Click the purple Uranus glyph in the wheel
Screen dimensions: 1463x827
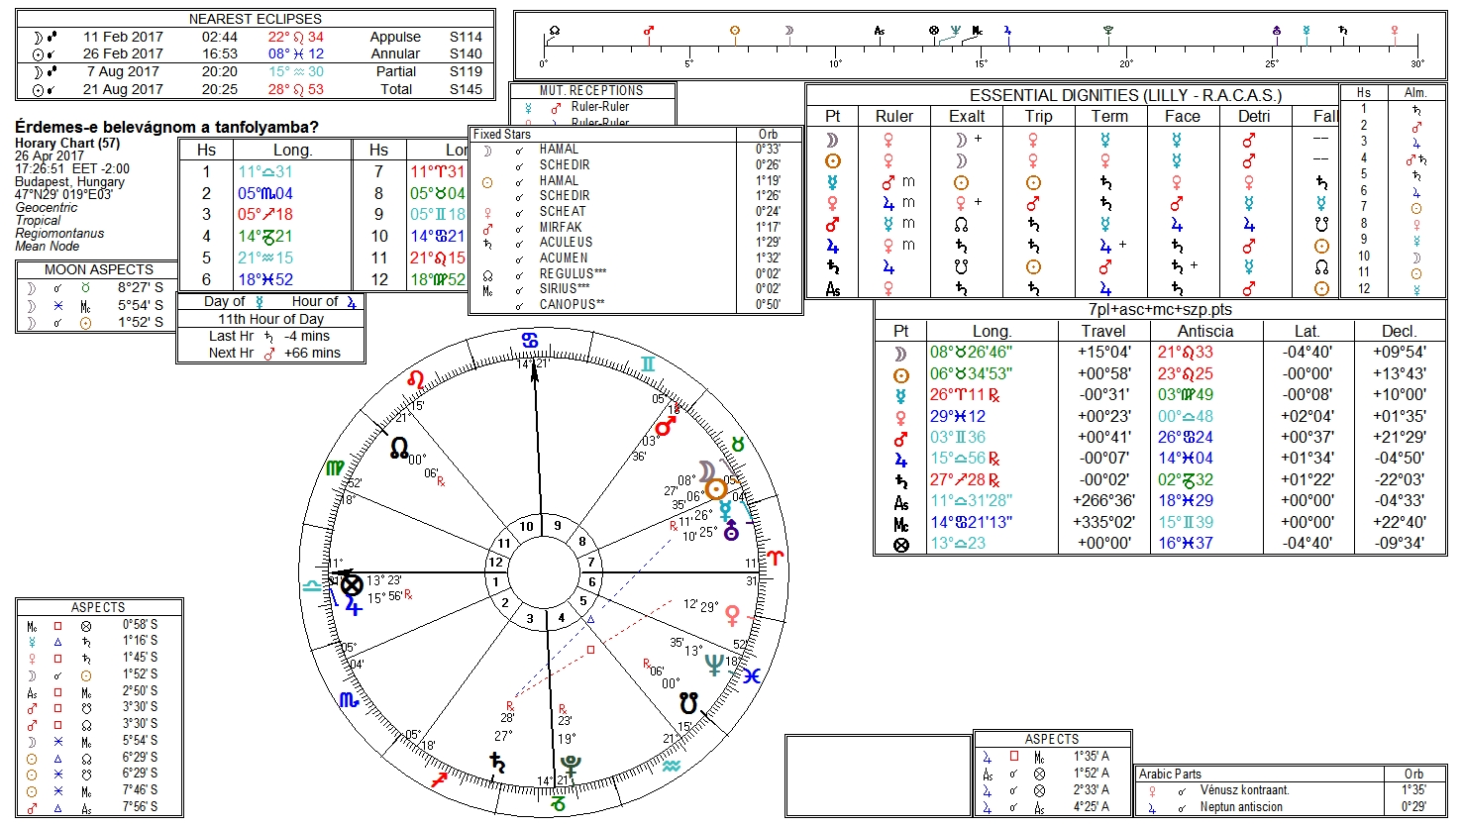click(732, 531)
